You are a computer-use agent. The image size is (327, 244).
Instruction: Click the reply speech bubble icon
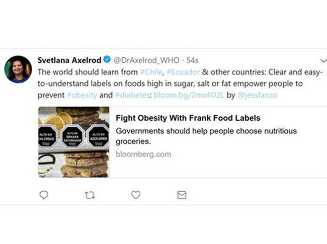44,195
